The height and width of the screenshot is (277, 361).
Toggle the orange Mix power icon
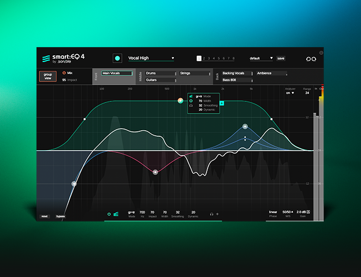pyautogui.click(x=64, y=73)
